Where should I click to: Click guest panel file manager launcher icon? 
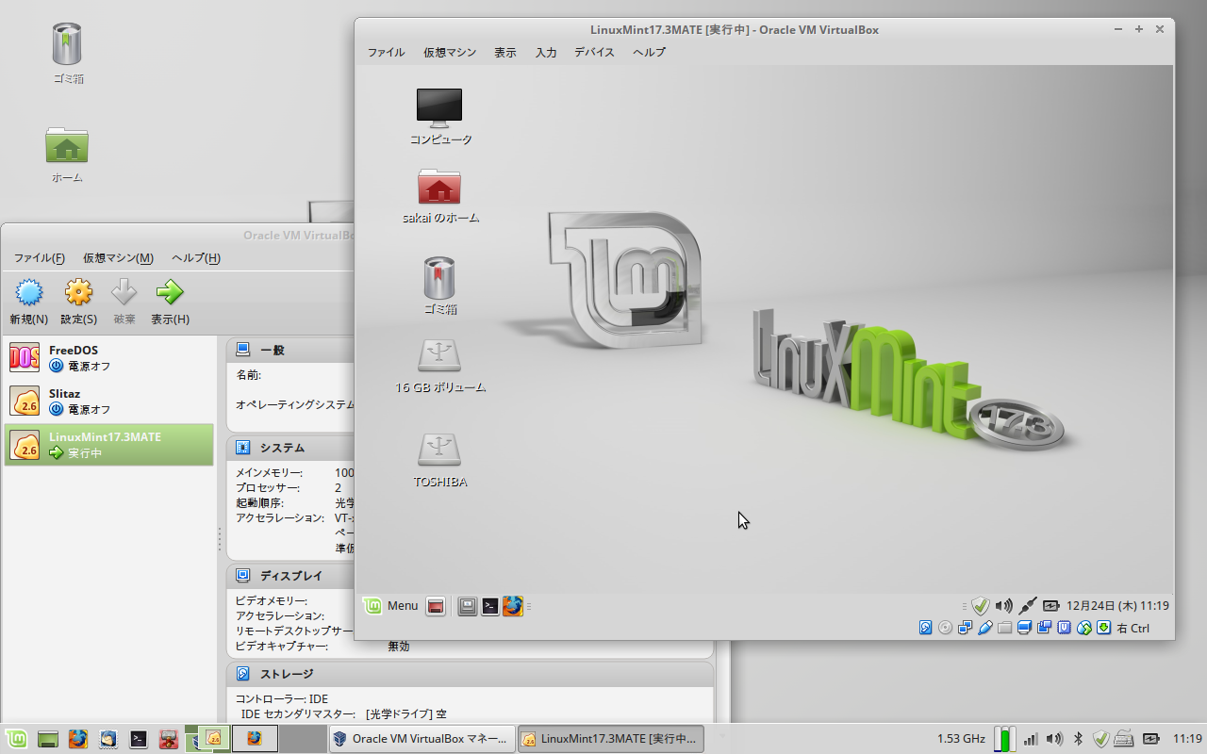(468, 606)
